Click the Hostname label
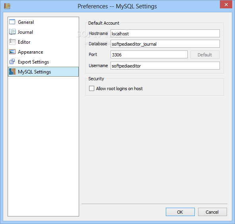Viewport: 235px width, 224px height. pos(98,33)
